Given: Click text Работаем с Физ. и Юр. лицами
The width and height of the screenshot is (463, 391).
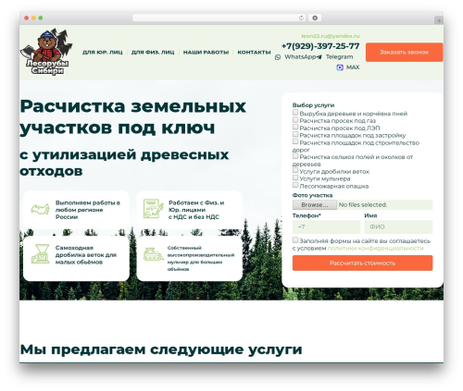Looking at the screenshot, I should 196,210.
